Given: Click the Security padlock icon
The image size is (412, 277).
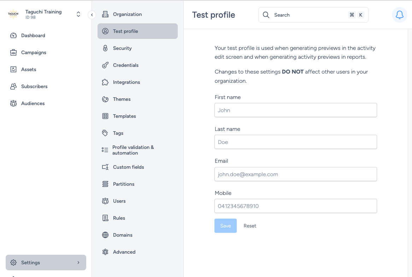Looking at the screenshot, I should point(105,48).
